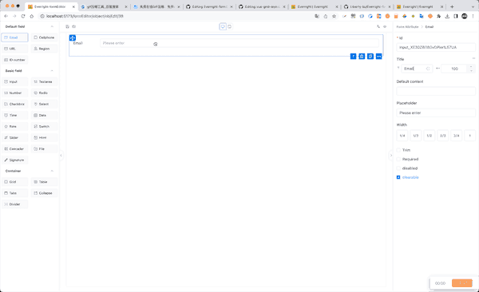The image size is (479, 292).
Task: Click the rightmost blue action icon under the Email field
Action: point(378,56)
